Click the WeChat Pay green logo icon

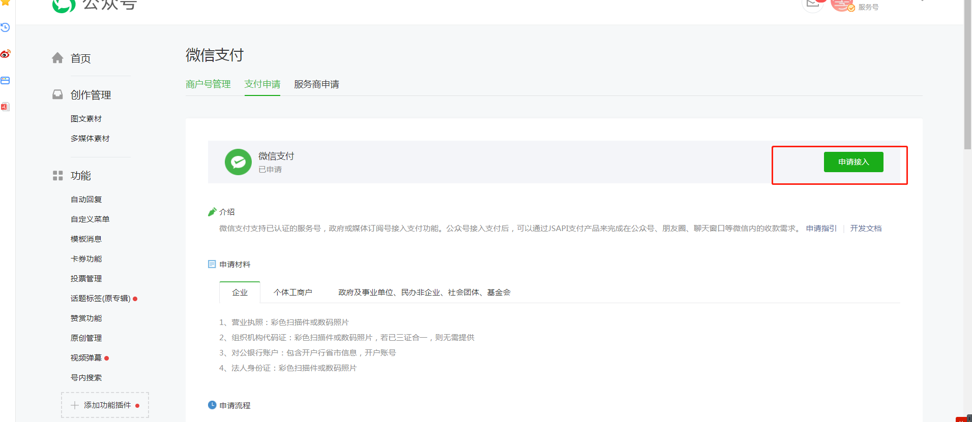click(238, 162)
